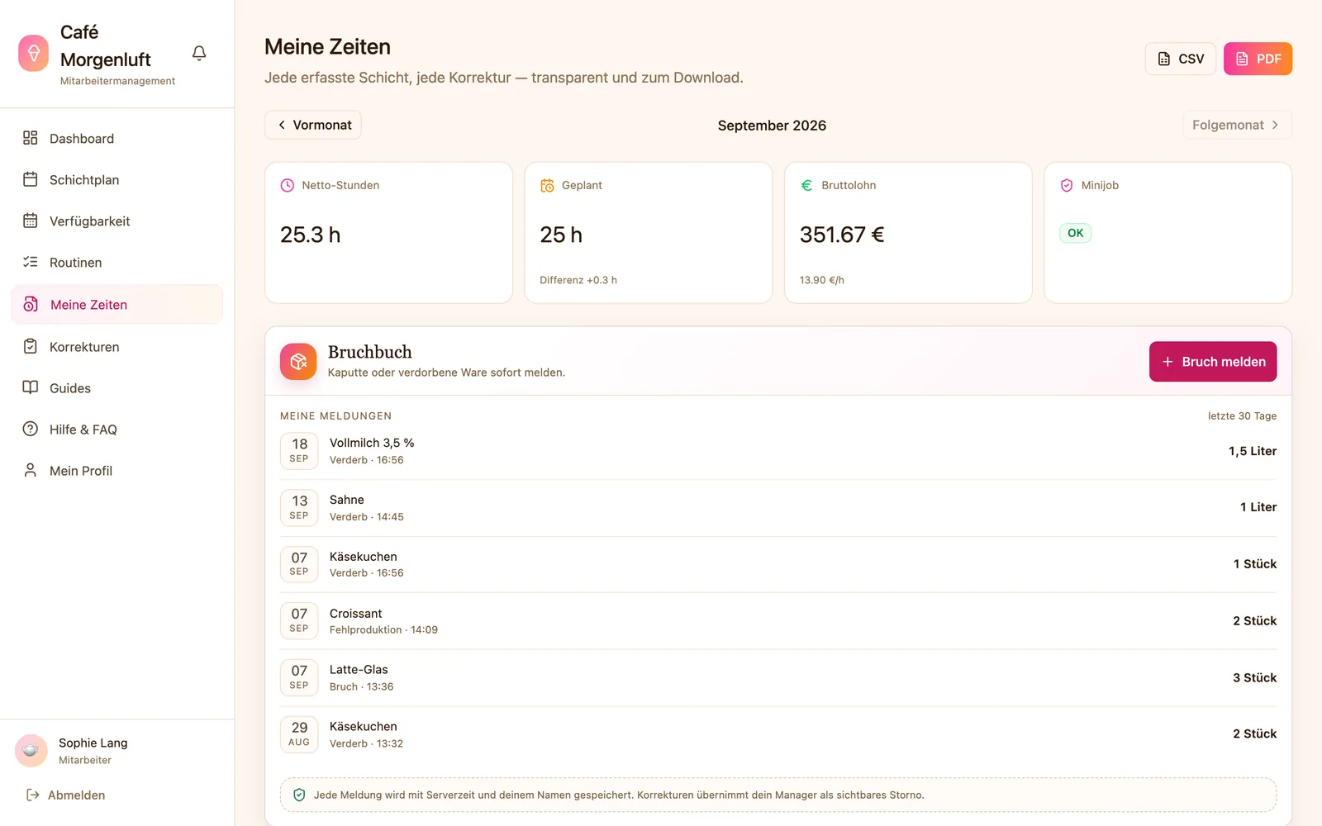Click the Netto-Stunden value 25.3 h

coord(311,235)
